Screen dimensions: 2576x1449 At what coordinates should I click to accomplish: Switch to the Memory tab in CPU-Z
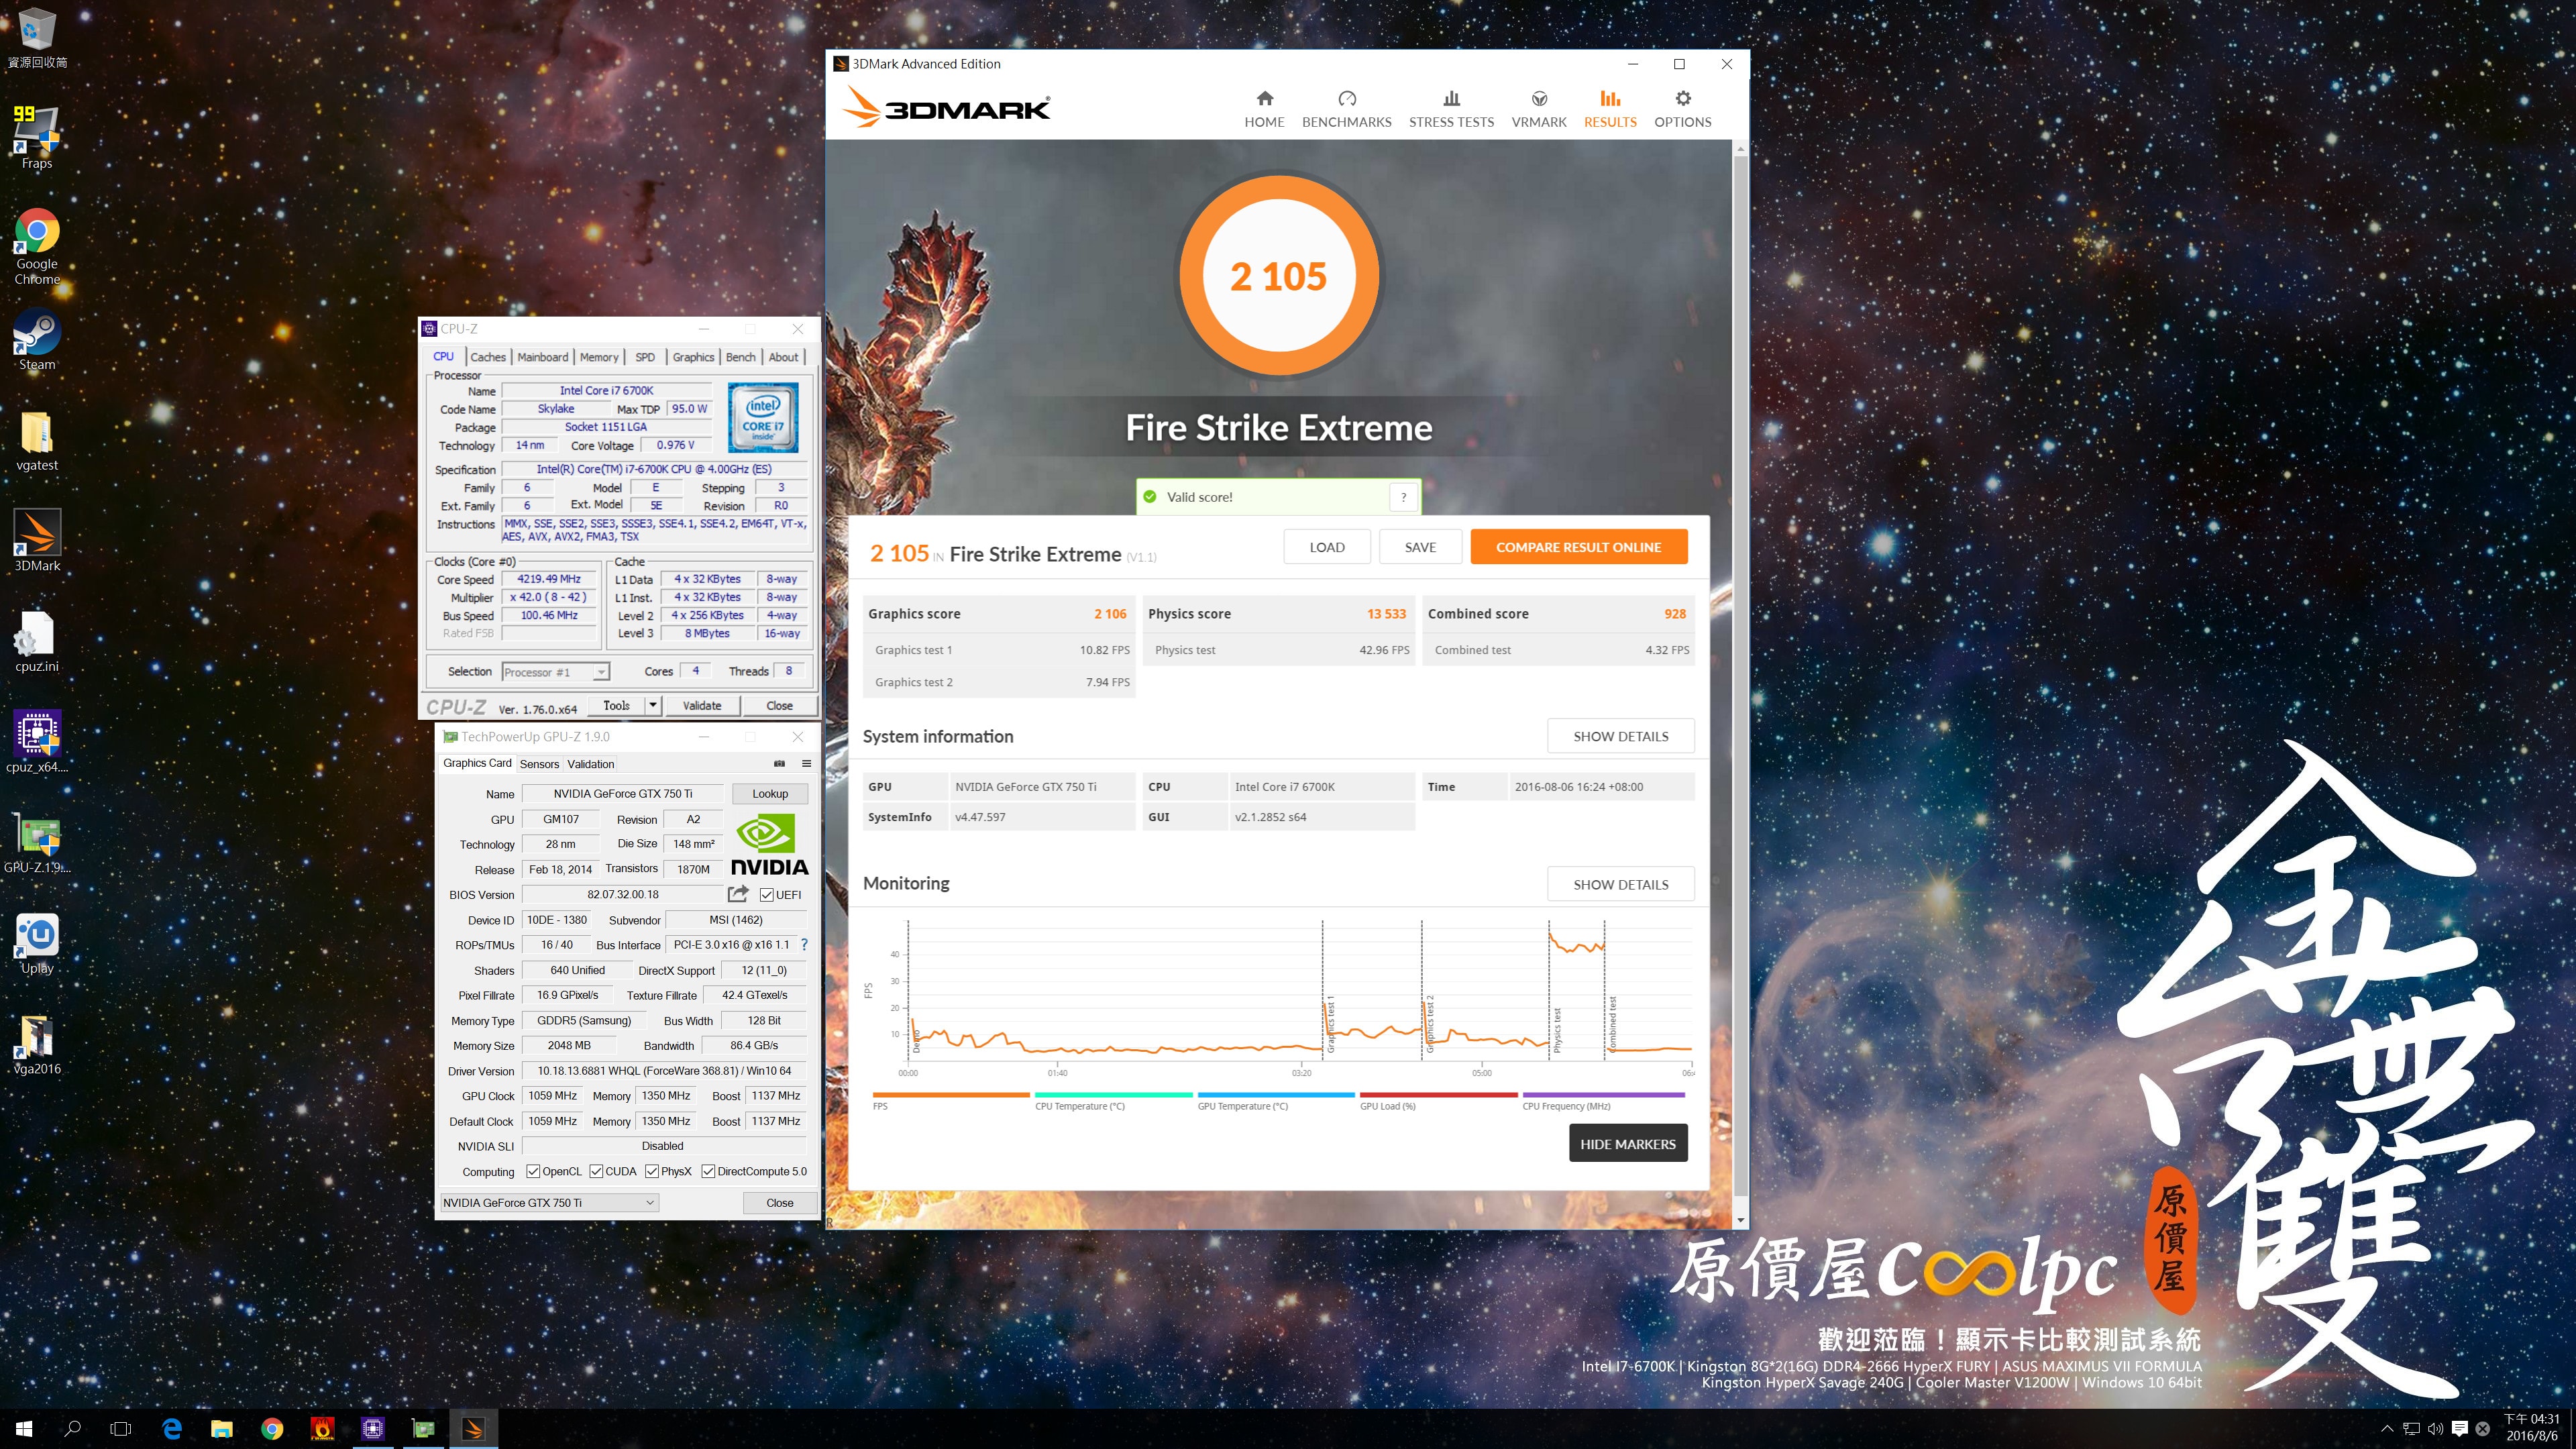[599, 357]
